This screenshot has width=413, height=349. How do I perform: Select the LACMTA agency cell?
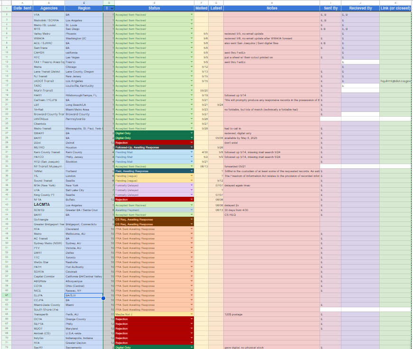tap(49, 205)
